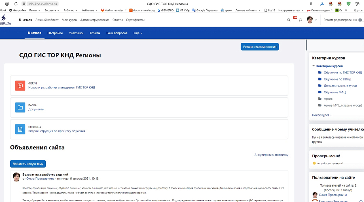Image resolution: width=364 pixels, height=202 pixels.
Task: Click В начало in top menu
Action: coord(25,20)
